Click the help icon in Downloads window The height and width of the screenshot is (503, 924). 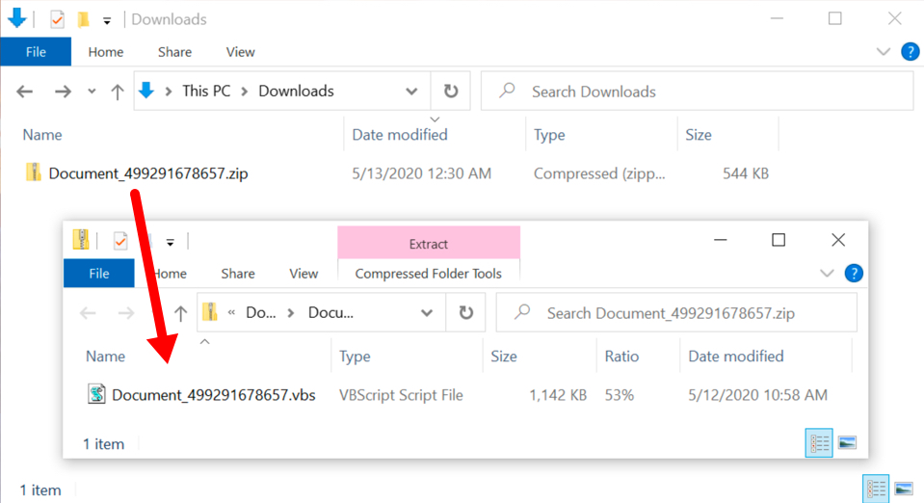coord(910,52)
